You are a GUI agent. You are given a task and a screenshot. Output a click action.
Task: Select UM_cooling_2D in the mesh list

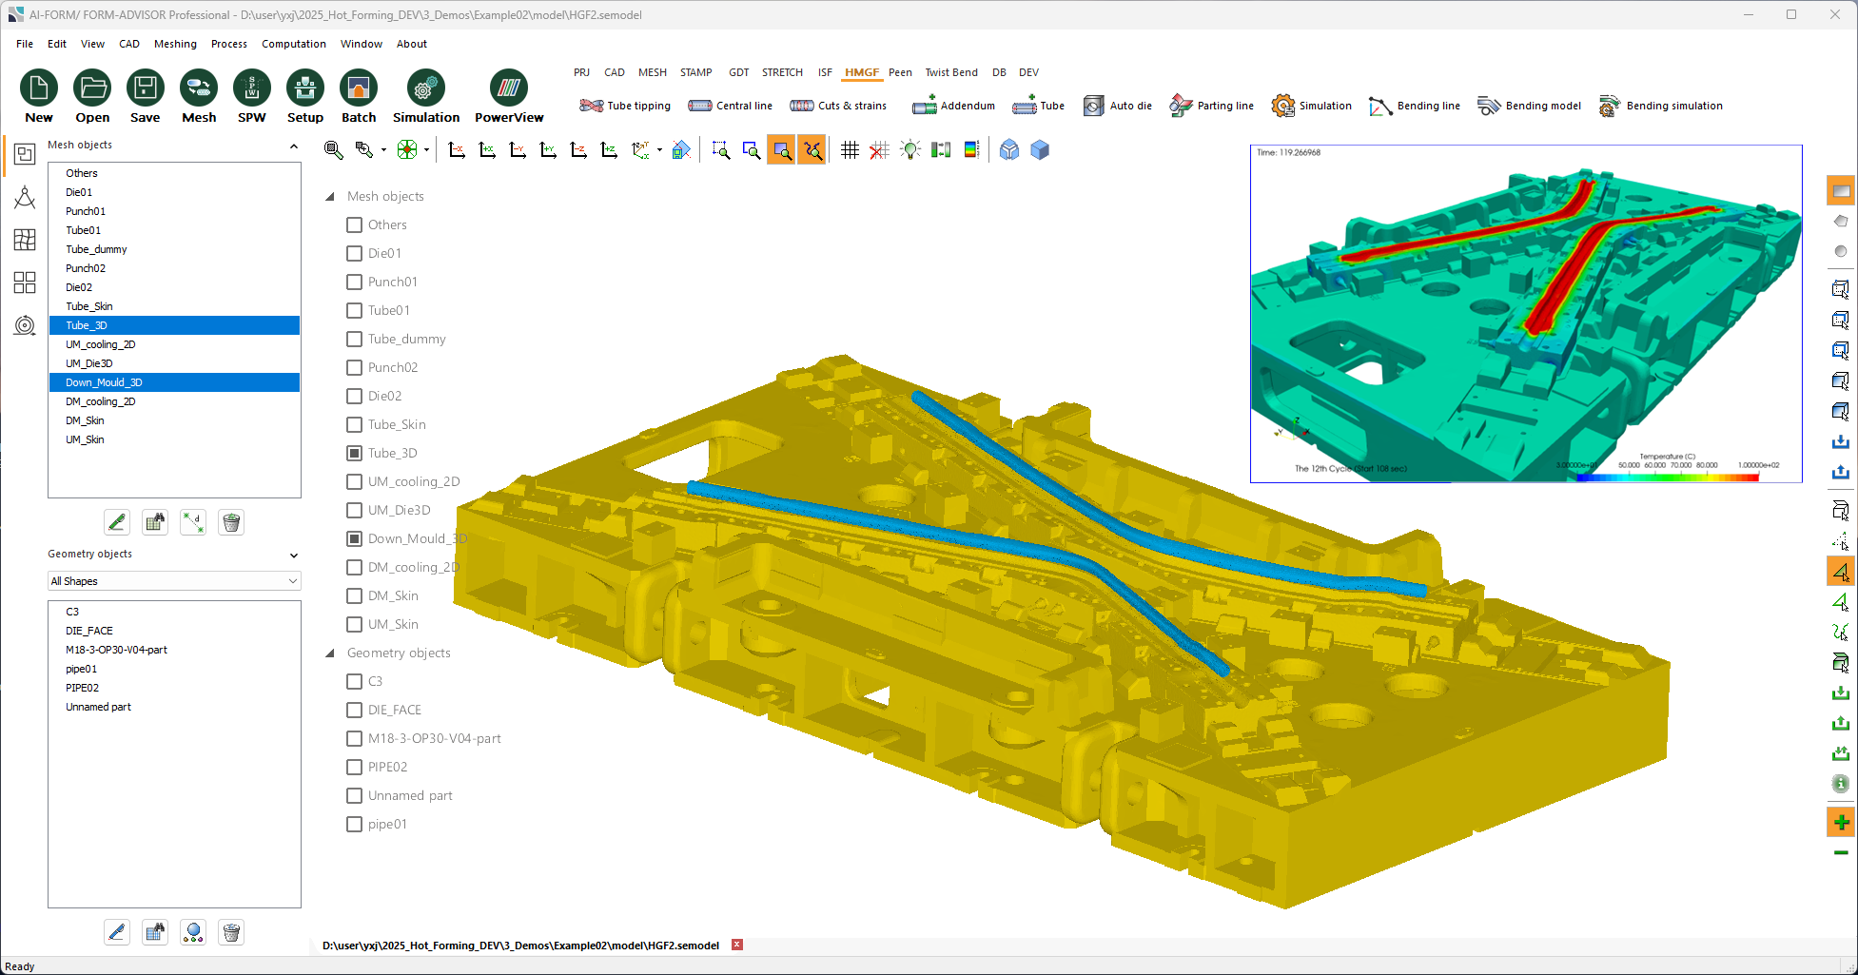101,344
